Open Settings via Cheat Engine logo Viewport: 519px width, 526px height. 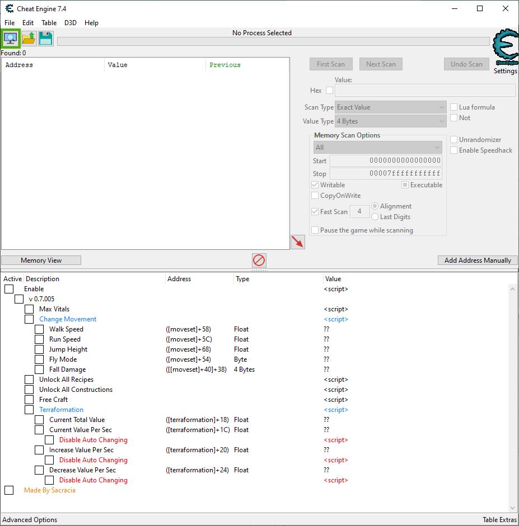[x=505, y=49]
